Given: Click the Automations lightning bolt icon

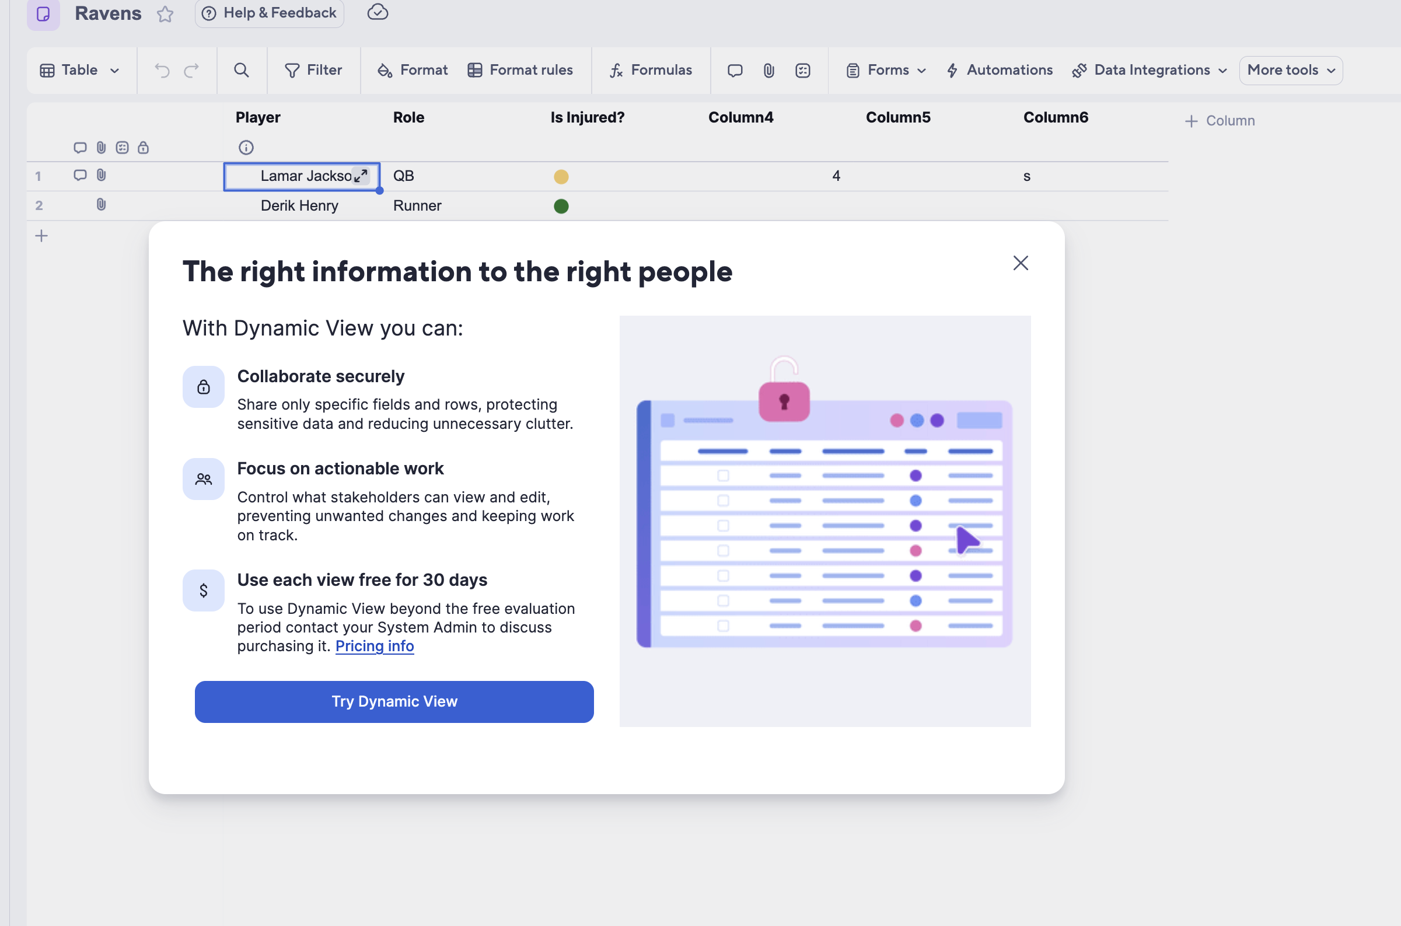Looking at the screenshot, I should 953,69.
